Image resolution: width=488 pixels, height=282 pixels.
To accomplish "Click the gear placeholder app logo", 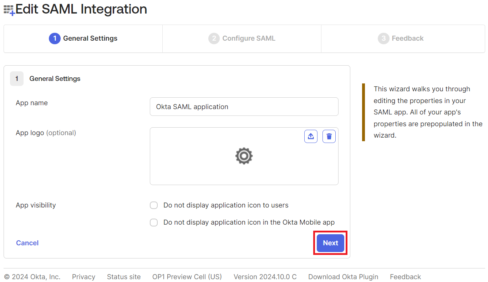I will pyautogui.click(x=244, y=156).
